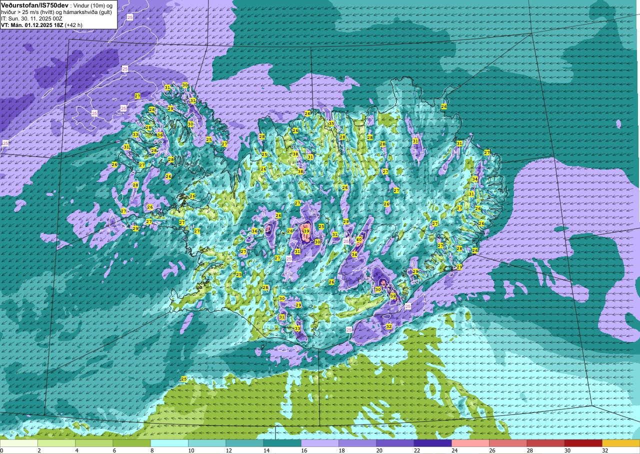Pick the red 28–30 legend swatch
The image size is (640, 454).
coord(545,443)
